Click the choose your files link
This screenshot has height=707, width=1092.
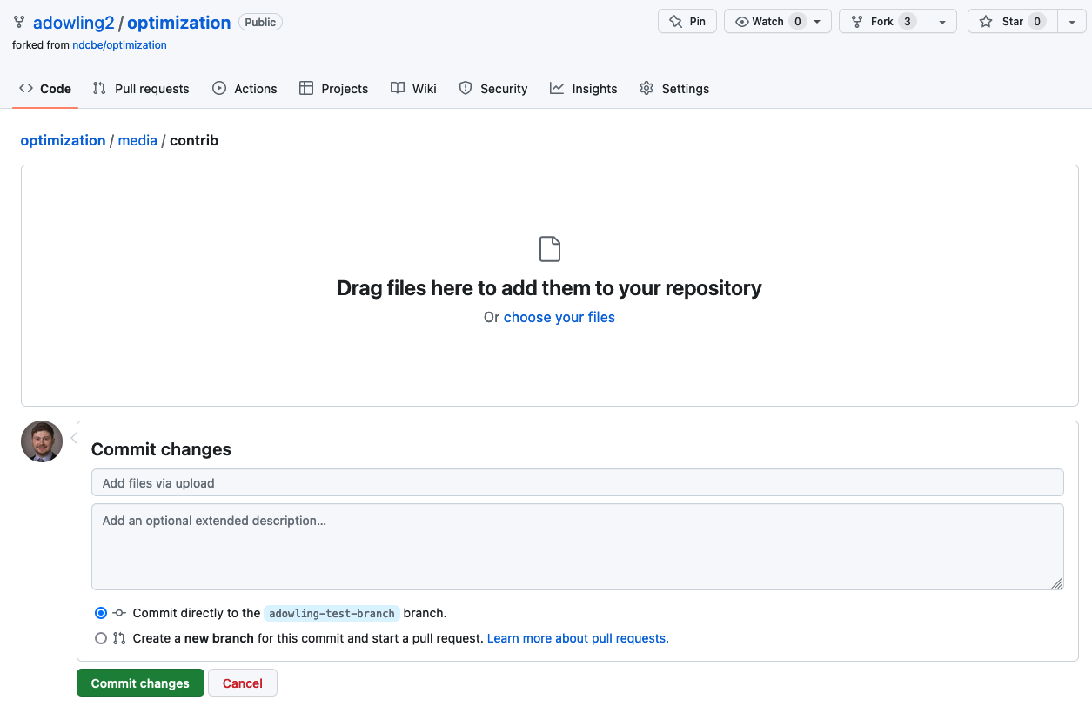559,317
